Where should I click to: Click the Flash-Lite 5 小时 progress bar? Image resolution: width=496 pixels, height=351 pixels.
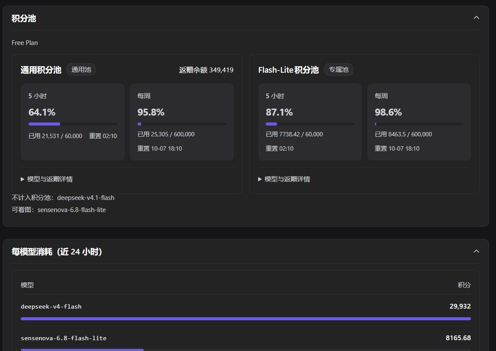pos(310,124)
